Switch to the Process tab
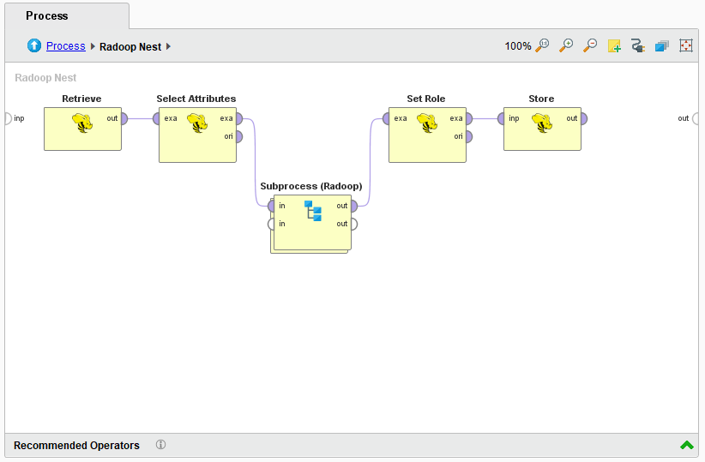705x462 pixels. pos(47,15)
